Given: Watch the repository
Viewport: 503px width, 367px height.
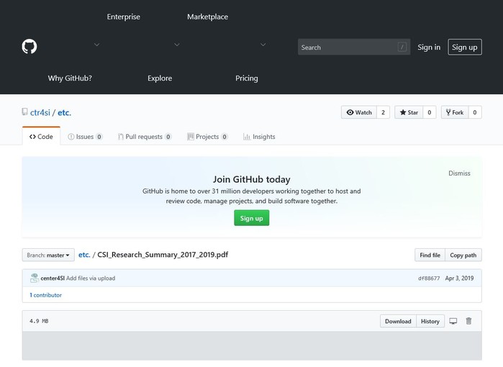Looking at the screenshot, I should coord(359,112).
